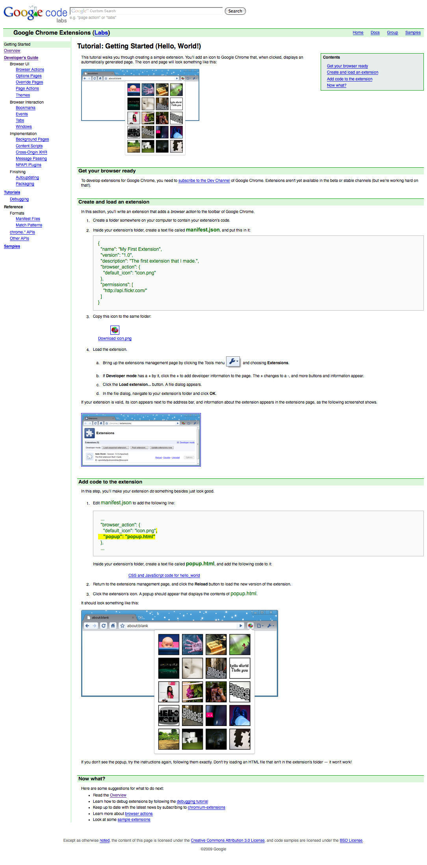Open Autoupdating sidebar link

coord(27,178)
